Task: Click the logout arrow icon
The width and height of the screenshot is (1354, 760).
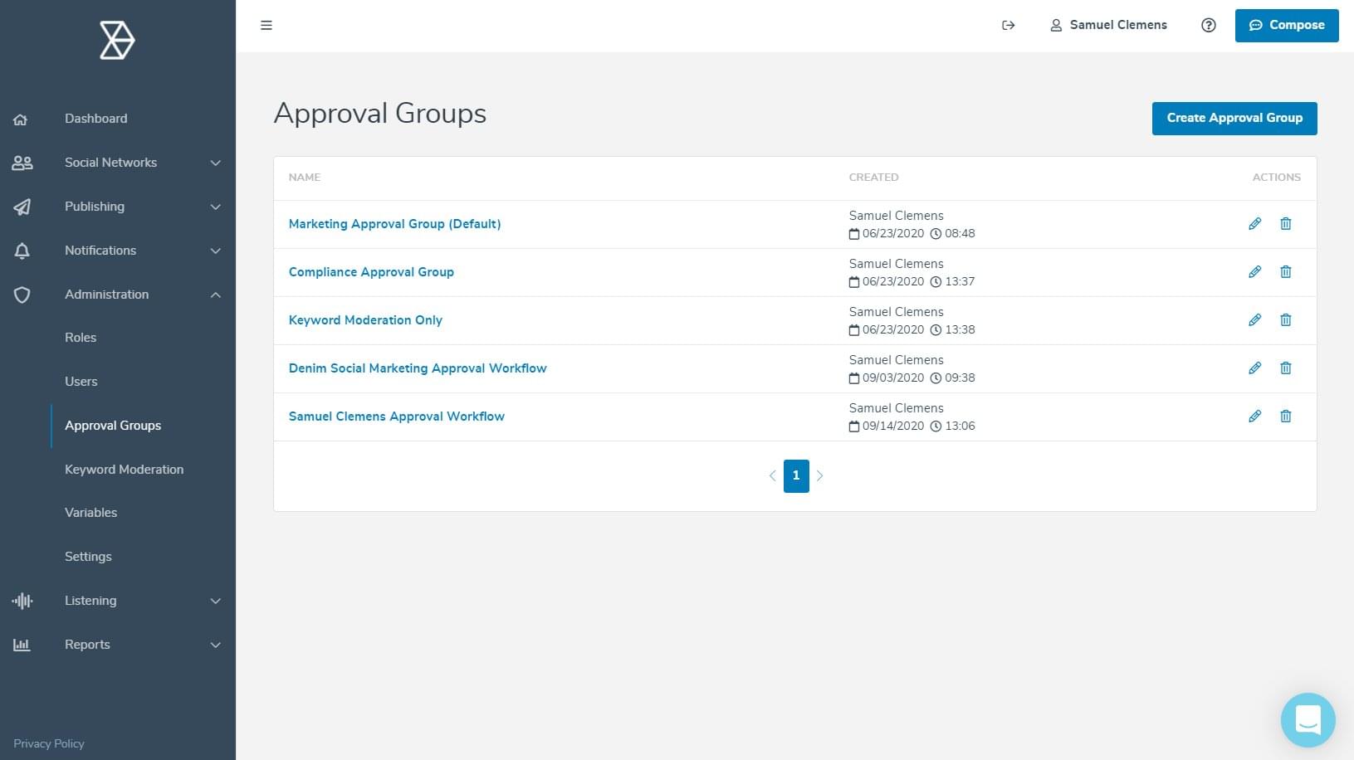Action: (x=1009, y=25)
